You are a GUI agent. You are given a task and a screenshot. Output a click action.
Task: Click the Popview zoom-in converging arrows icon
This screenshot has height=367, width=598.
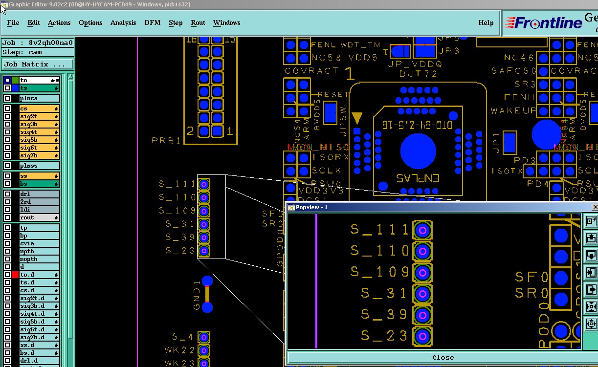591,307
